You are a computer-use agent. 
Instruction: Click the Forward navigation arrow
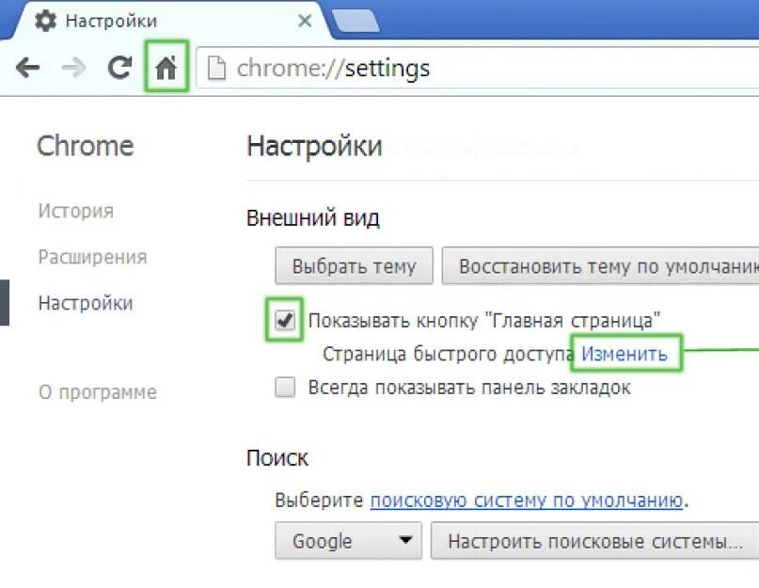74,68
